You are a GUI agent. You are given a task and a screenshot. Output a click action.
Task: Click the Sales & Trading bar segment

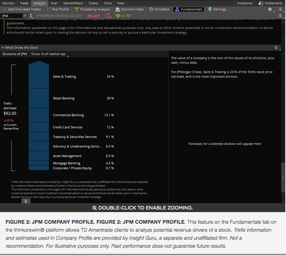point(39,75)
